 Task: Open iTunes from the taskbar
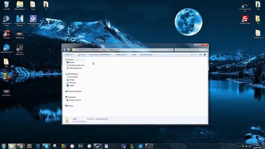coord(72,146)
